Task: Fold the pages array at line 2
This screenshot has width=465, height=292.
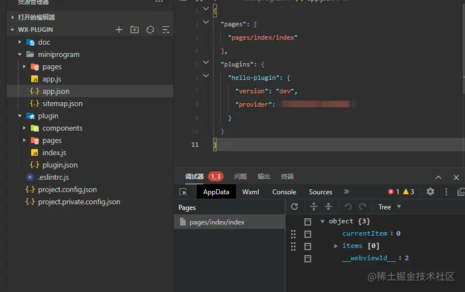Action: click(206, 22)
